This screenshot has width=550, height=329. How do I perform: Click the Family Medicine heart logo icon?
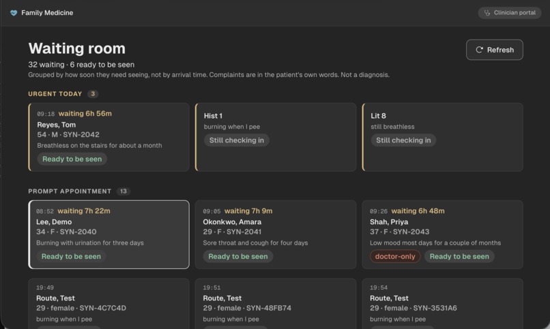click(14, 13)
